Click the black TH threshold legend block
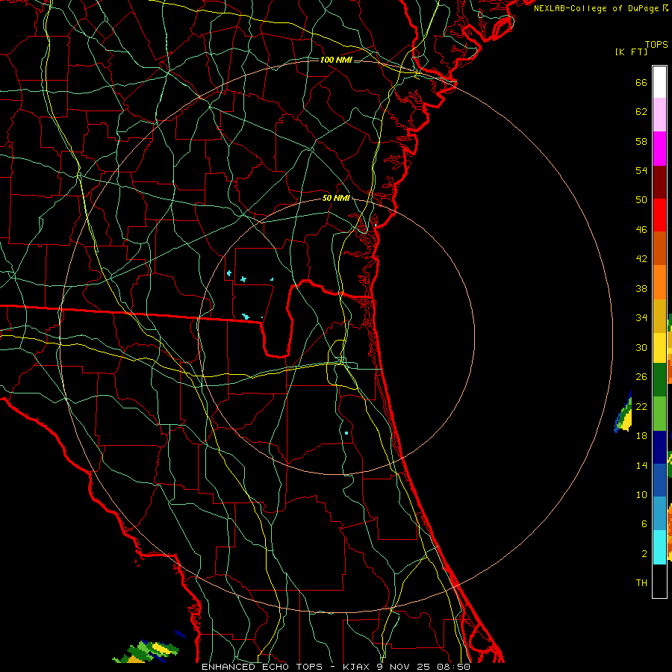Screen dimensions: 672x672 point(659,581)
